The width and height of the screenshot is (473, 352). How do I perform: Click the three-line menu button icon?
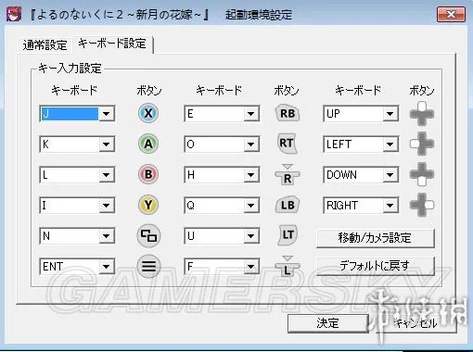[x=148, y=266]
